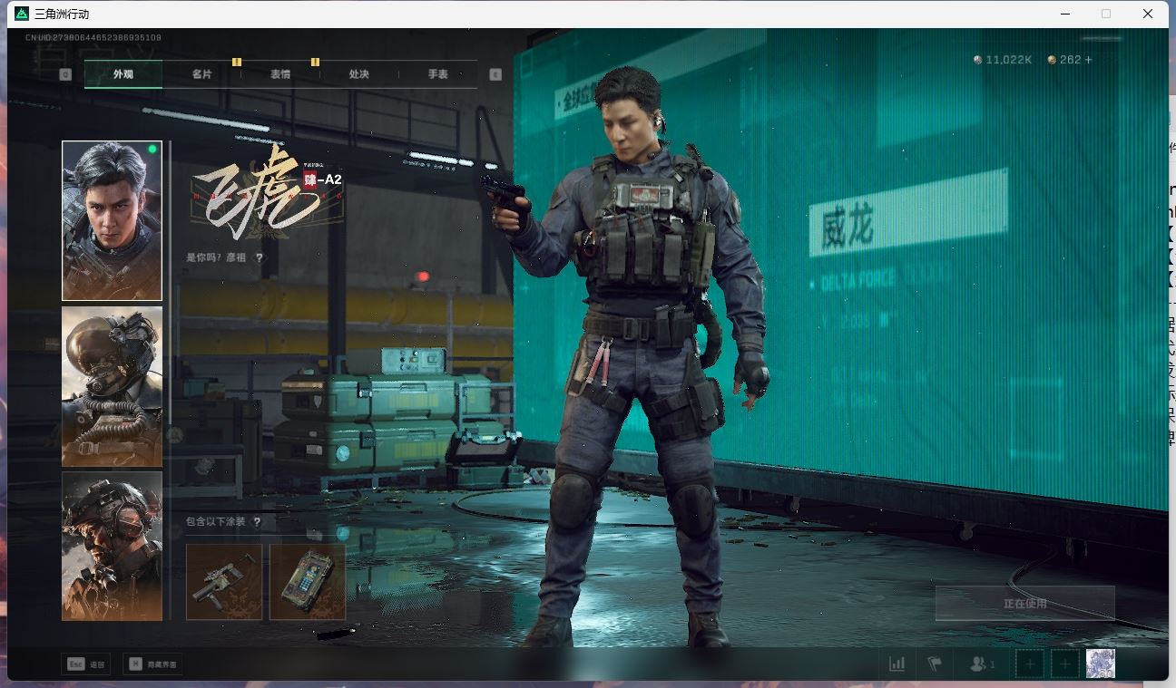Image resolution: width=1176 pixels, height=688 pixels.
Task: Switch to the 名片 tab
Action: 201,74
